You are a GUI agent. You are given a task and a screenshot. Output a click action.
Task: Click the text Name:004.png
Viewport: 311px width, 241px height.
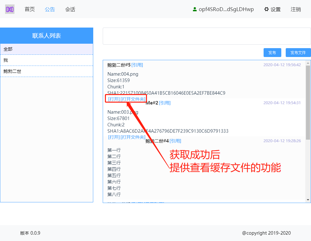point(123,74)
